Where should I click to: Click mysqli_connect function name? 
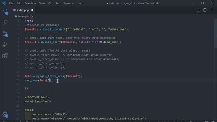(54, 29)
